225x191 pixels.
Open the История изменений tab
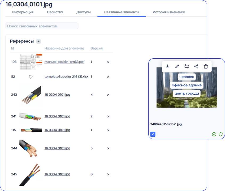(x=169, y=12)
